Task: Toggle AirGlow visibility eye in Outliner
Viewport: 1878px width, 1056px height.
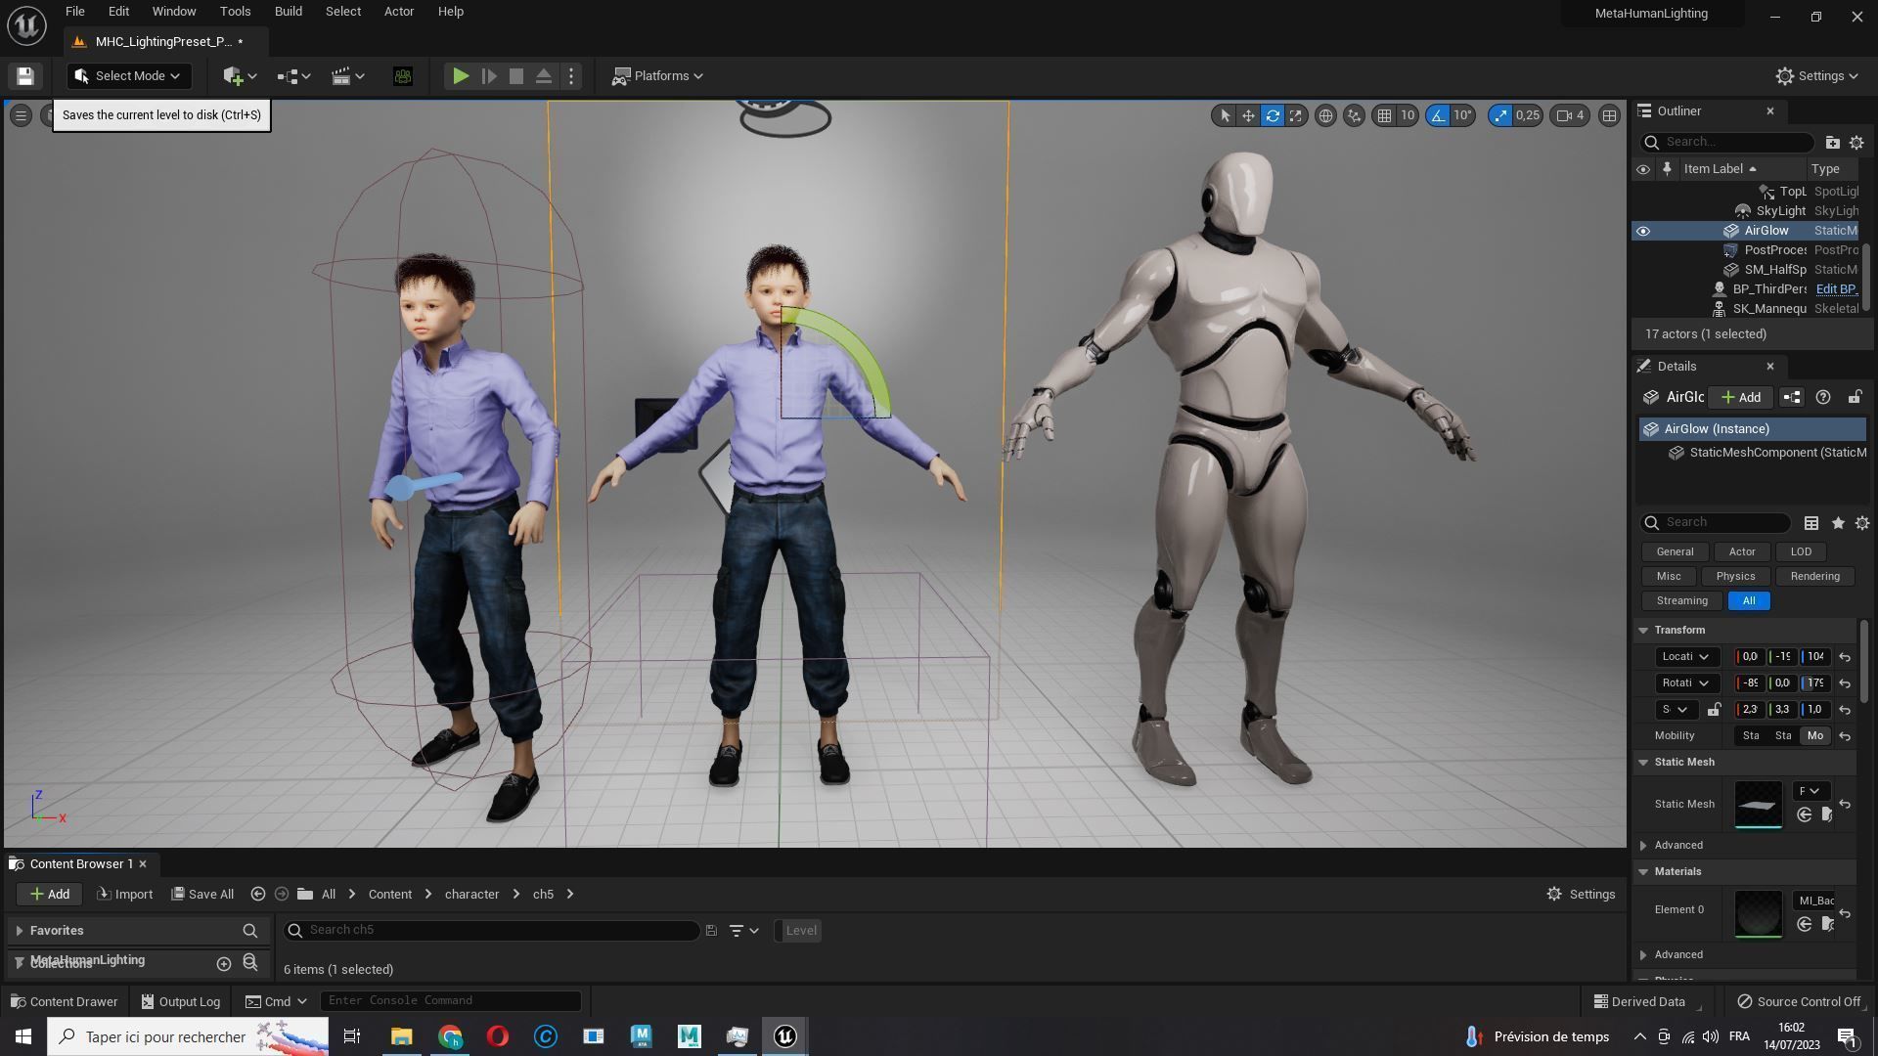Action: [x=1643, y=231]
